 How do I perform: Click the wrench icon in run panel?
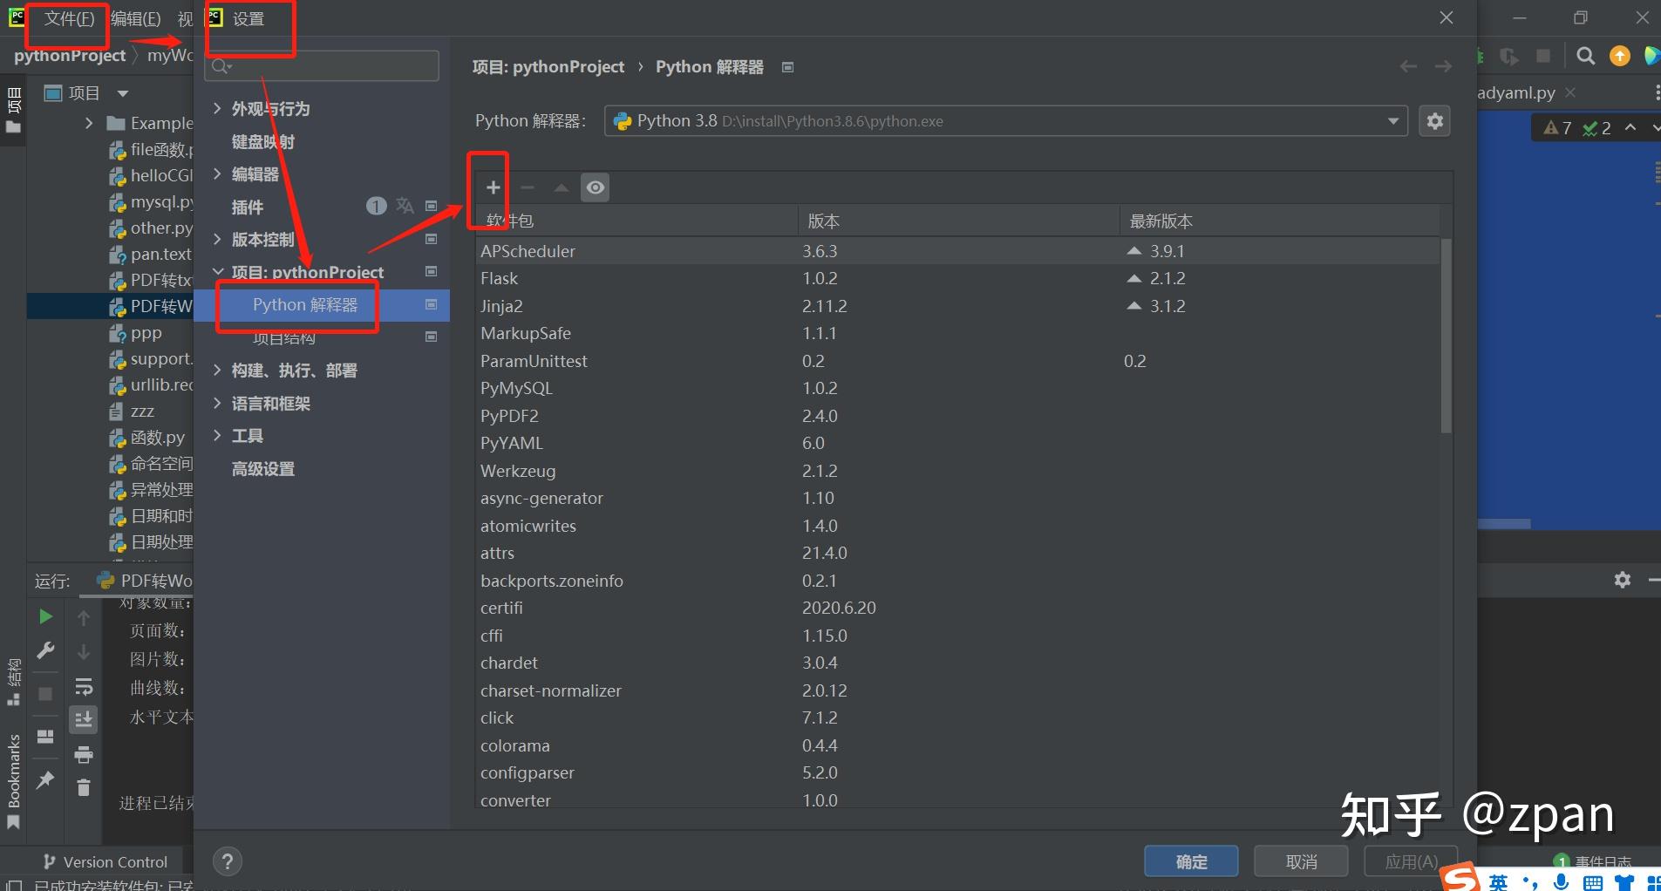pos(45,650)
